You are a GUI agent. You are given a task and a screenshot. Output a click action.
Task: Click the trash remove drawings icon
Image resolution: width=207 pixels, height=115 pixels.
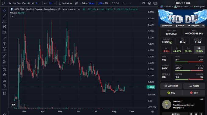coord(4,93)
